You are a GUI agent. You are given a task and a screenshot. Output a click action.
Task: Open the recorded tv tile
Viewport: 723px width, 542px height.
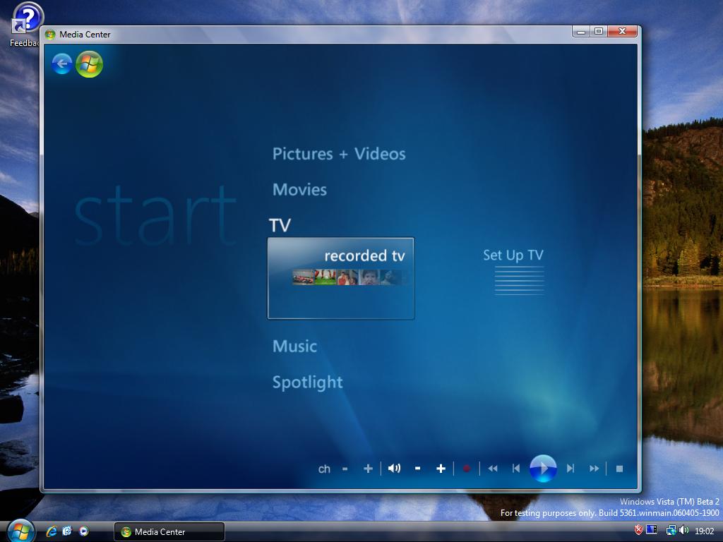[x=341, y=278]
